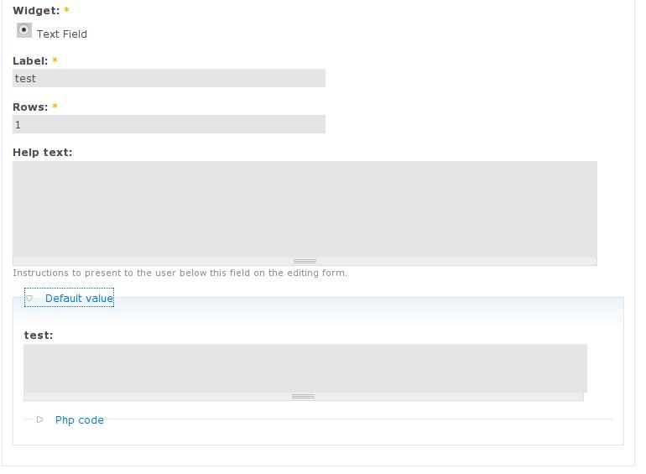Click the 'Rows:' field heading
646x474 pixels.
(30, 107)
